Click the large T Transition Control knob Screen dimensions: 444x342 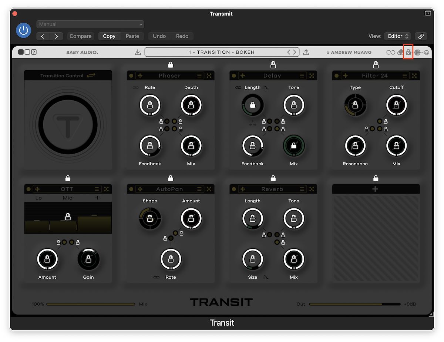coord(68,125)
